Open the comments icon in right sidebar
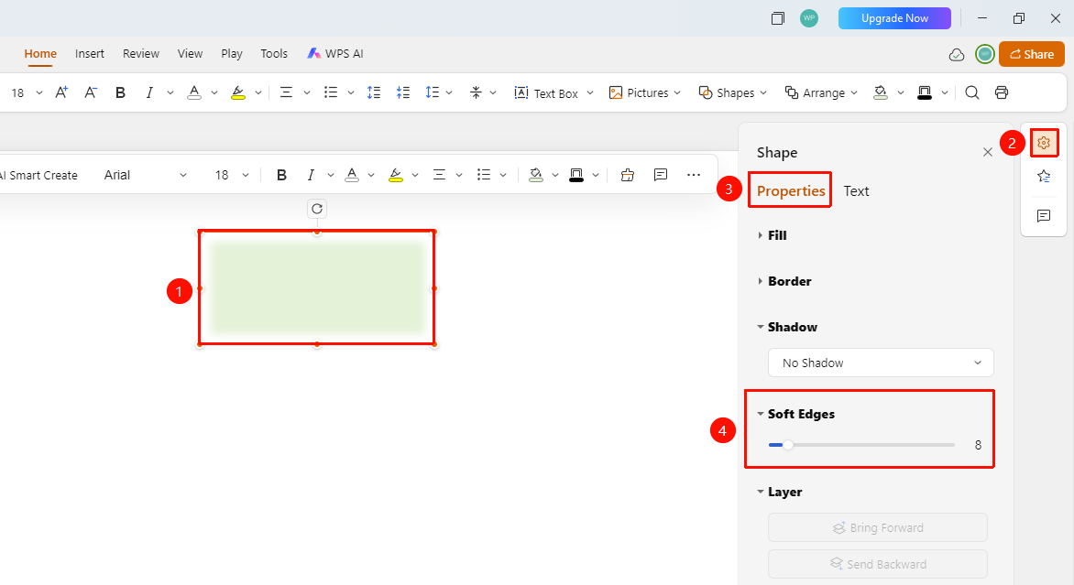 tap(1044, 216)
